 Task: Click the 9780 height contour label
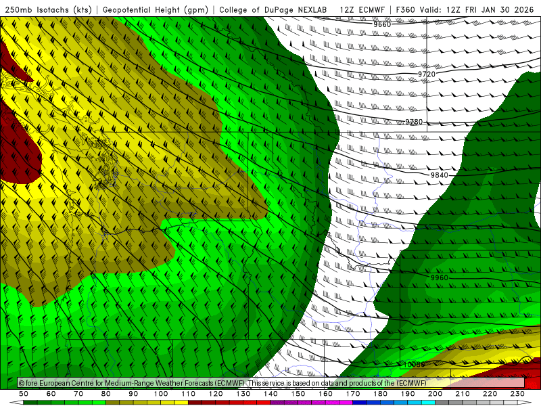414,122
